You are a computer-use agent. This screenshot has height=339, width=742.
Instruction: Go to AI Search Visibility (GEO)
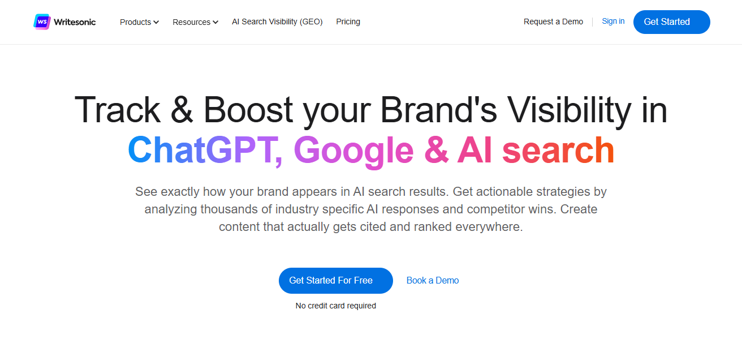point(277,22)
